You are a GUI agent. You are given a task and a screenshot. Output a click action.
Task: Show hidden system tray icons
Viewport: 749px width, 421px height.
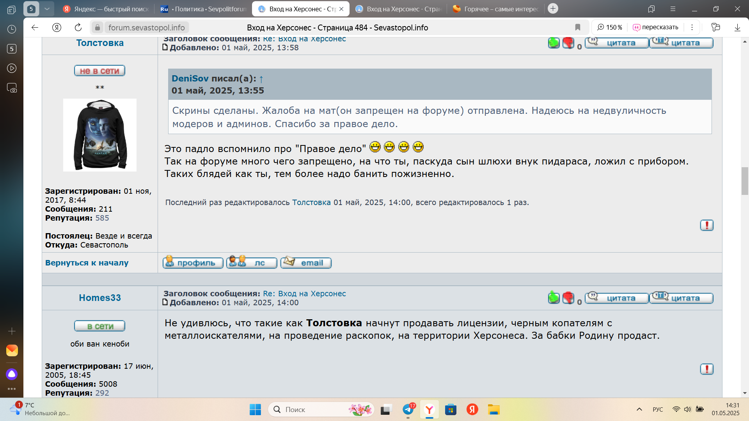(x=639, y=409)
